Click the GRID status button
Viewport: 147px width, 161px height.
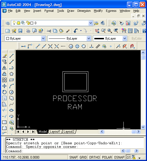(83, 157)
